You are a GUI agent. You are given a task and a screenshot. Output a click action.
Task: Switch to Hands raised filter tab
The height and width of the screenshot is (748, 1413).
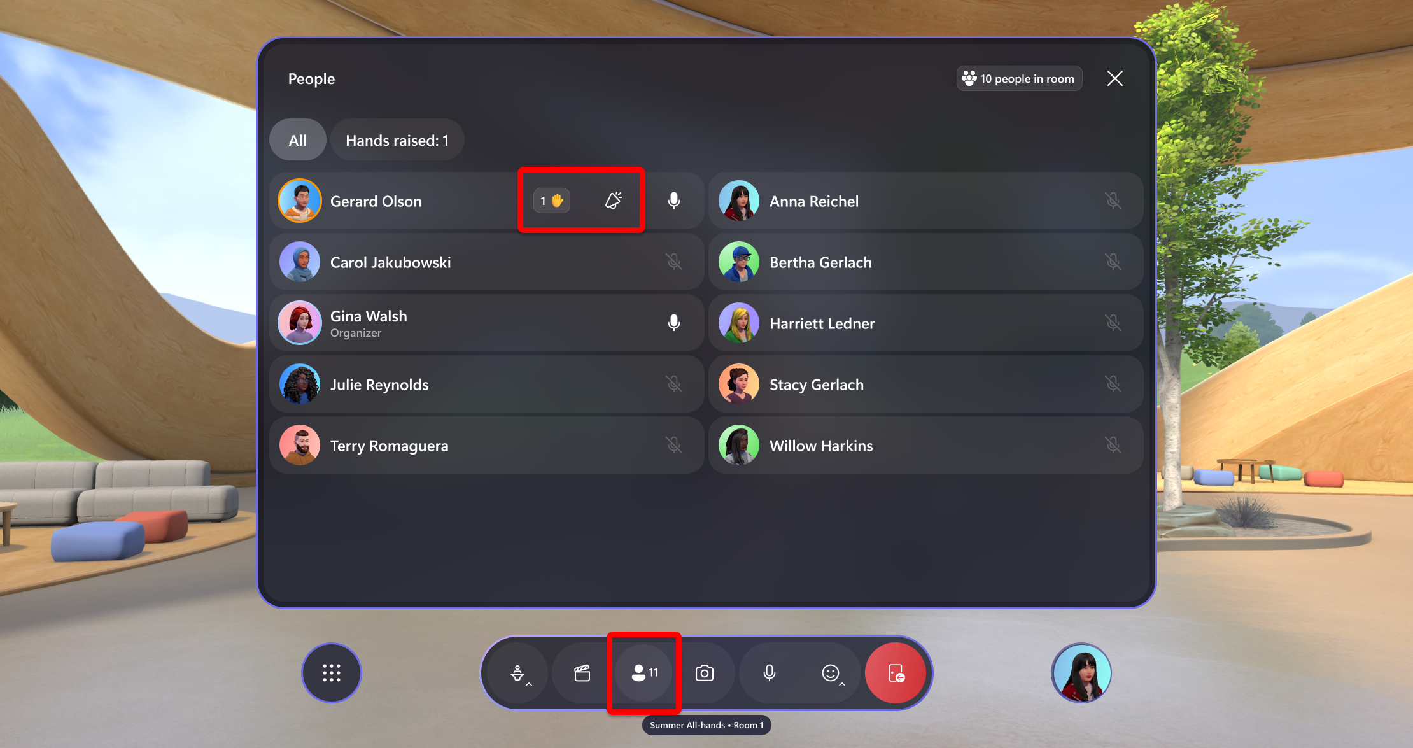pyautogui.click(x=397, y=139)
